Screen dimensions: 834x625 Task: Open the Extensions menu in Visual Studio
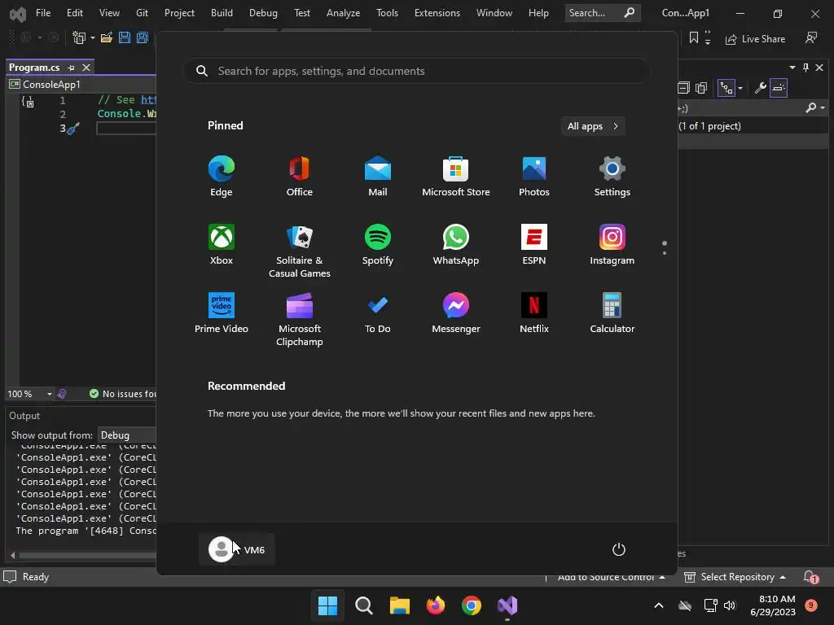click(x=437, y=13)
